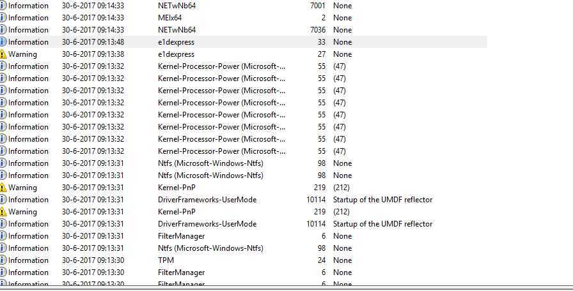Select the FilterManager event logged at 09:13:31
Viewport: 573px width, 291px height.
(x=244, y=236)
